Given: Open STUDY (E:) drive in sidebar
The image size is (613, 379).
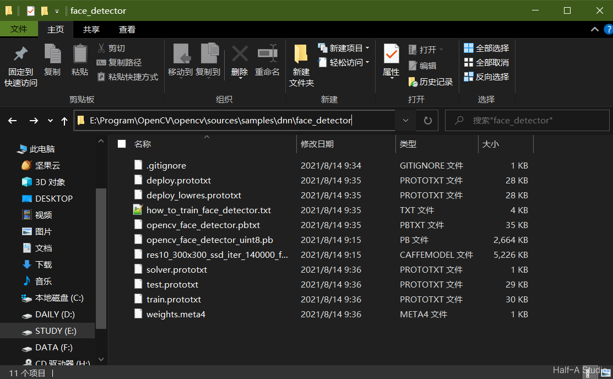Looking at the screenshot, I should coord(47,331).
